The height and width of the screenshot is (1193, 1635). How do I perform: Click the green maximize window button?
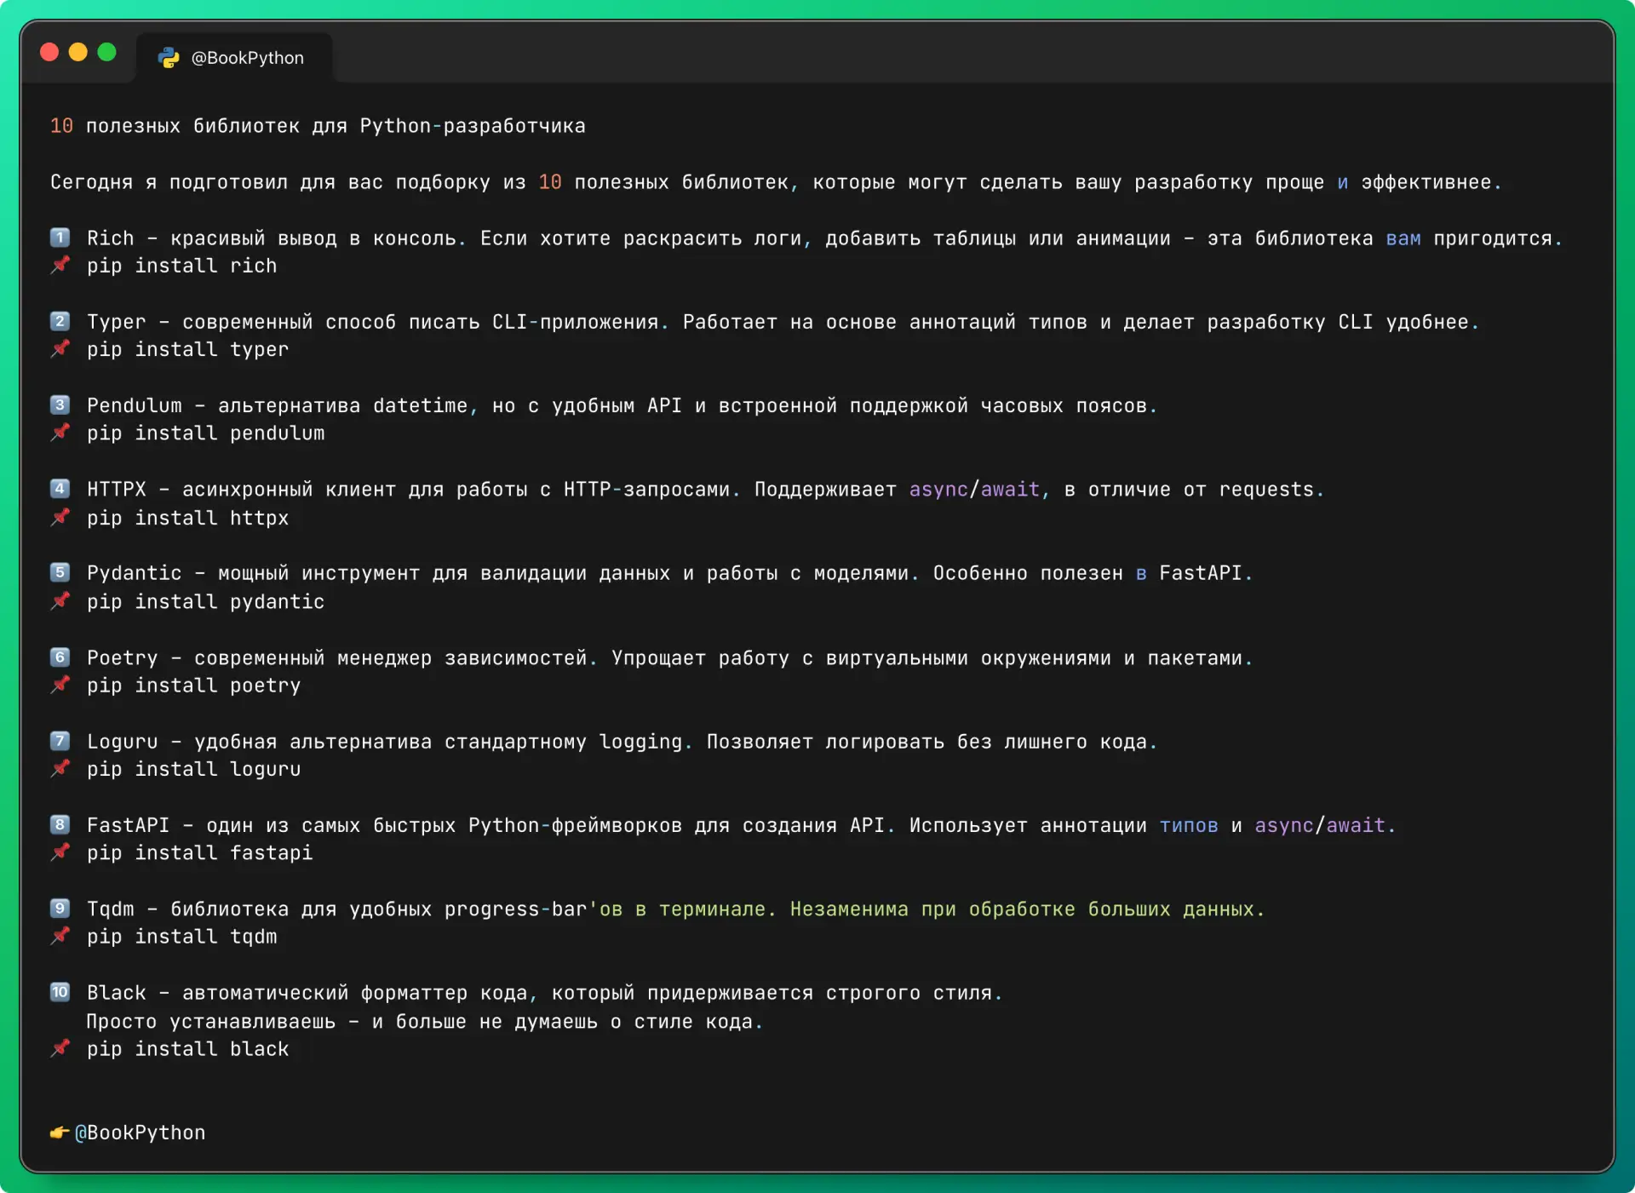[107, 53]
